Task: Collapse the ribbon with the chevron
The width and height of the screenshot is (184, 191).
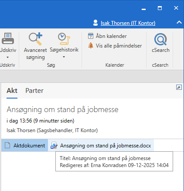Action: (x=179, y=22)
